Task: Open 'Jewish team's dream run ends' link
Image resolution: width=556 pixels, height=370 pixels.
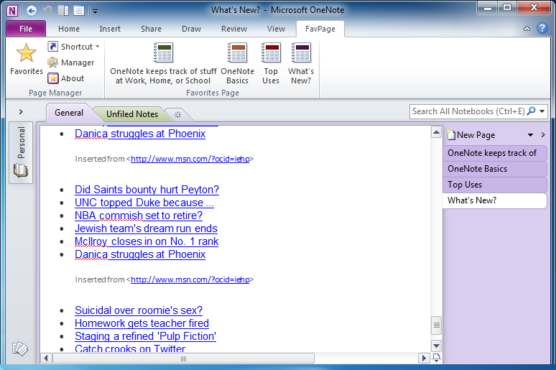Action: (146, 228)
